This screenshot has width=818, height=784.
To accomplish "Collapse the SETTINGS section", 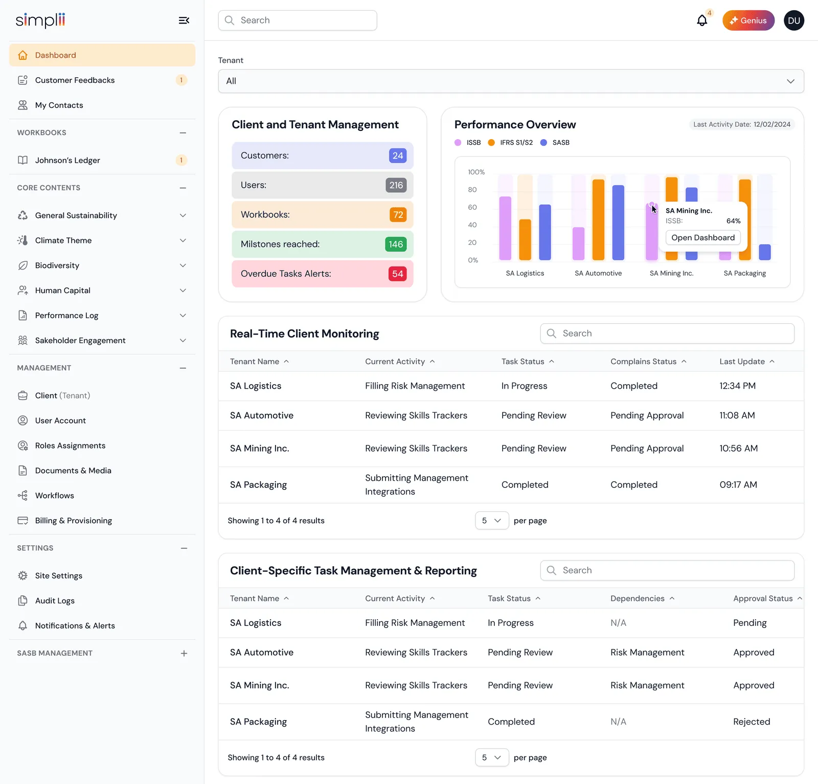I will (184, 548).
